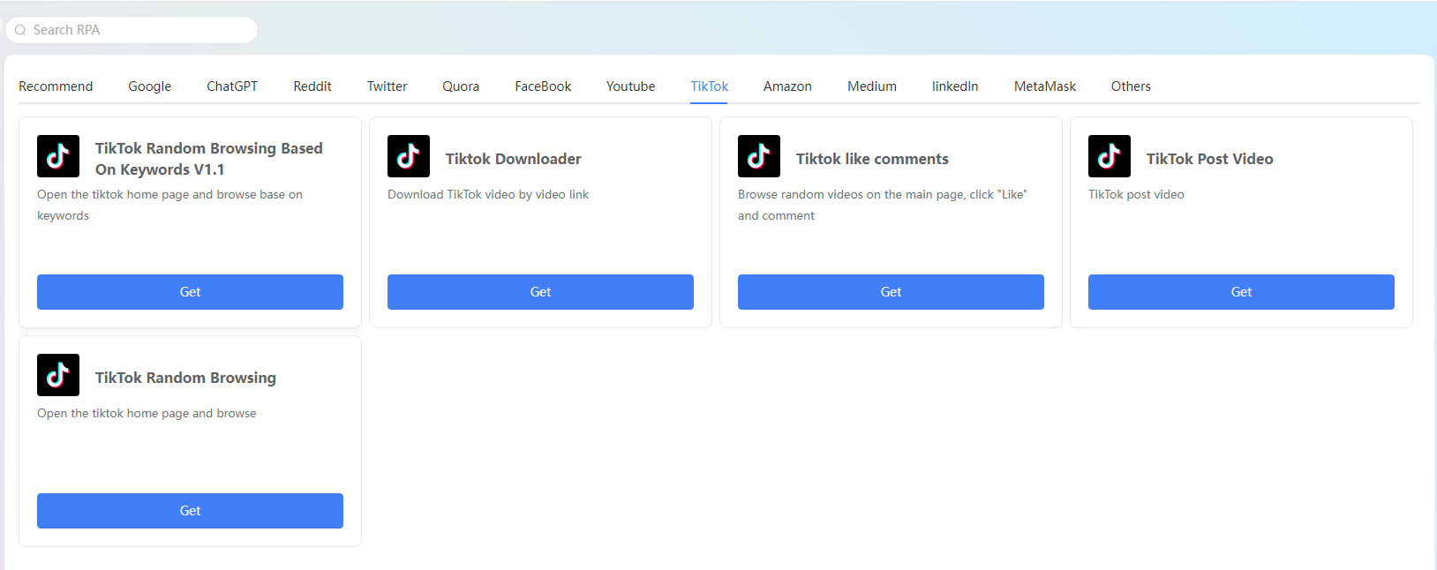Click the TikTok icon on TikTok Post Video card
Viewport: 1437px width, 570px height.
pyautogui.click(x=1110, y=156)
